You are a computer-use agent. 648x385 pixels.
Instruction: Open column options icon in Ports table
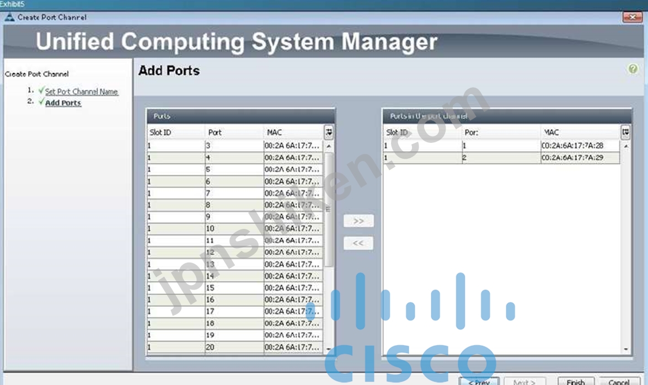(x=329, y=132)
